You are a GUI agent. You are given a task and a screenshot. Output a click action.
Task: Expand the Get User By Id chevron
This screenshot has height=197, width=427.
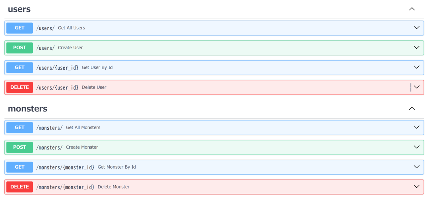416,67
